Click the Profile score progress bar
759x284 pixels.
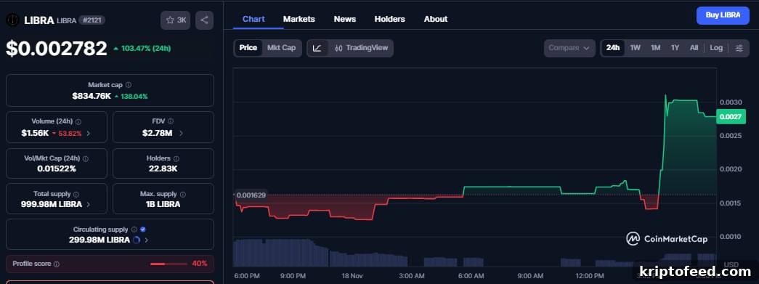(x=169, y=264)
